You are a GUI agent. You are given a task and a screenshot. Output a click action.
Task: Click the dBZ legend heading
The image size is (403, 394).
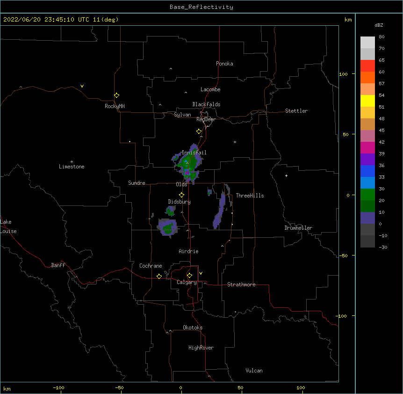click(379, 25)
